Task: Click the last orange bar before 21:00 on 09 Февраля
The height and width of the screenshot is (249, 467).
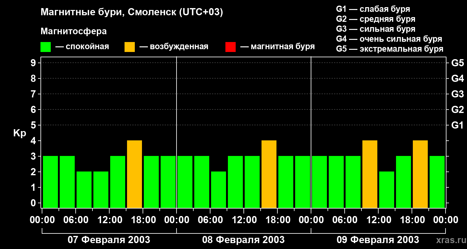Action: click(x=420, y=174)
